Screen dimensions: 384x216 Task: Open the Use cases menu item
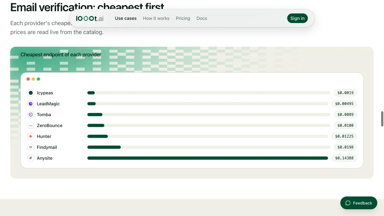[126, 18]
